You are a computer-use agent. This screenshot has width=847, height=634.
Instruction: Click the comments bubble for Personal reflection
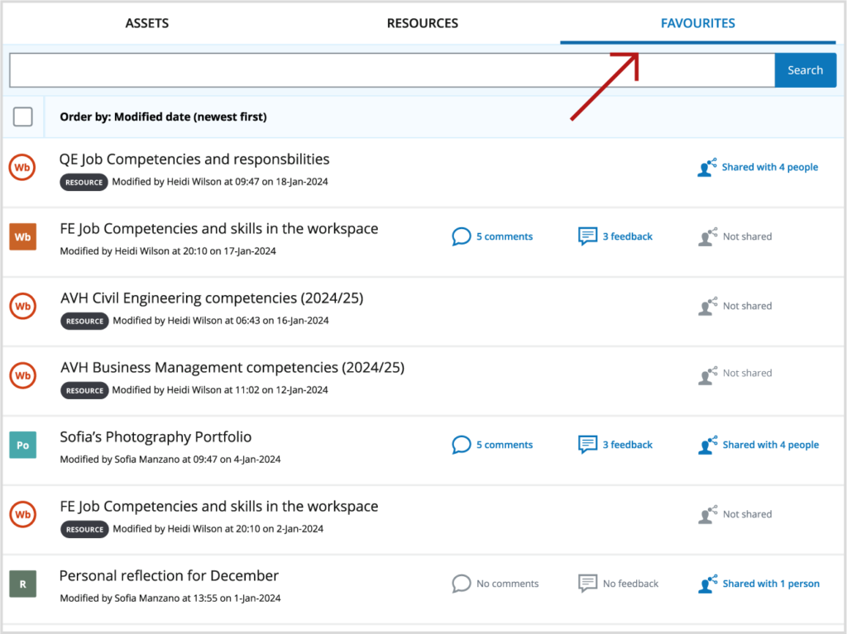(462, 584)
